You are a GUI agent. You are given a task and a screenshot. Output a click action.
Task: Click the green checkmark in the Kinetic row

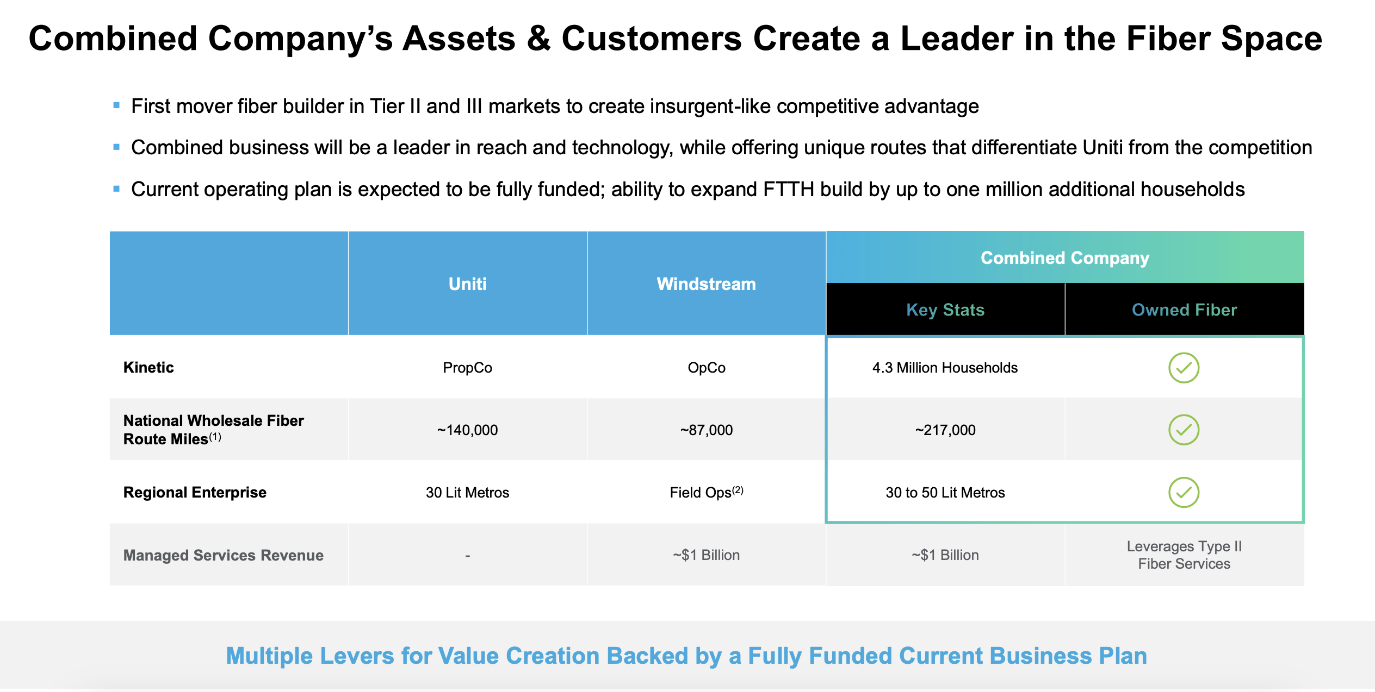pos(1184,368)
